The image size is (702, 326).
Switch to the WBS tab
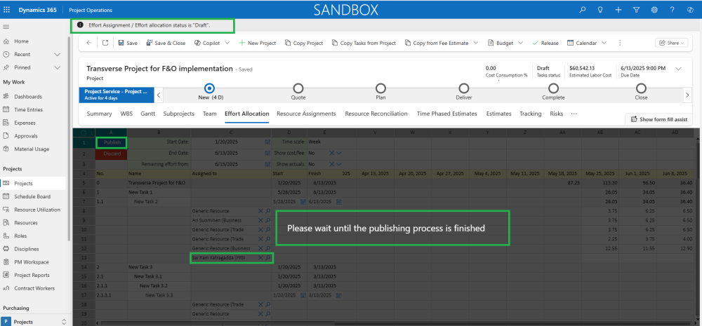click(126, 114)
